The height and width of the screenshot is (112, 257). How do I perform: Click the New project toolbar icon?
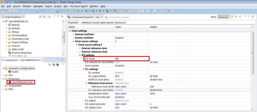click(x=3, y=11)
